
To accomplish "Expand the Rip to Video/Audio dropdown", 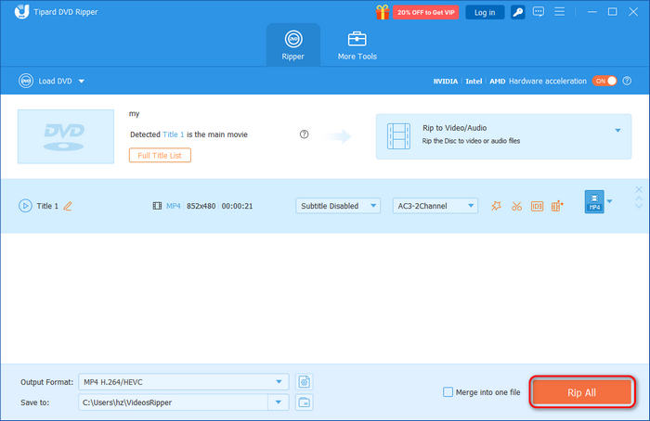I will pyautogui.click(x=617, y=131).
